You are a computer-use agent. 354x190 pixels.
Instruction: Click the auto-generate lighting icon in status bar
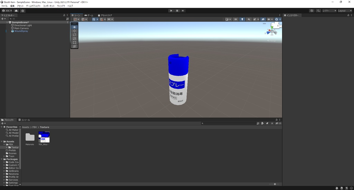346,188
